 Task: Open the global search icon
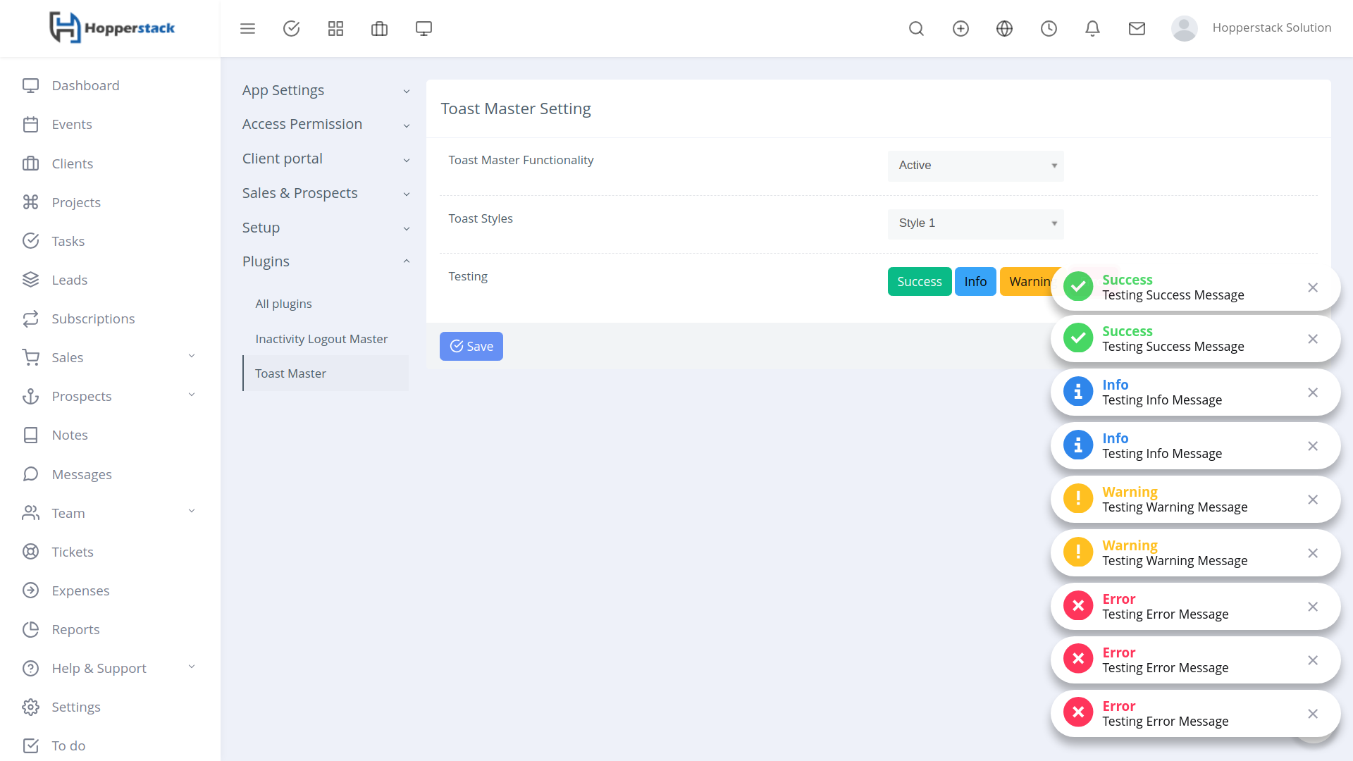point(916,28)
